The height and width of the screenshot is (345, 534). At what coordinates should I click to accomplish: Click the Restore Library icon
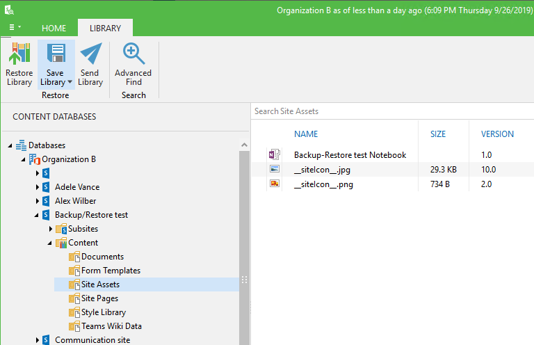pos(19,54)
